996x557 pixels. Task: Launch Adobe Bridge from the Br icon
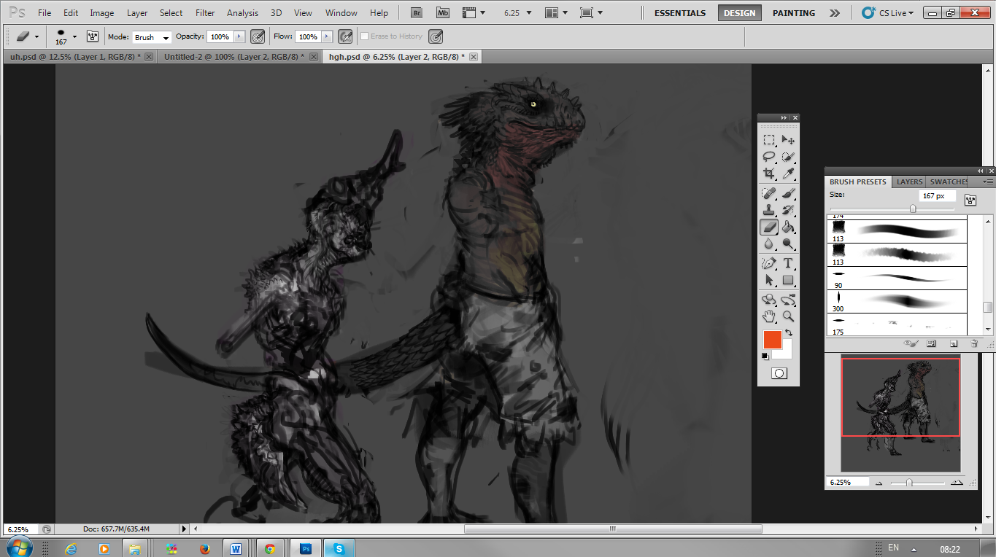tap(417, 12)
